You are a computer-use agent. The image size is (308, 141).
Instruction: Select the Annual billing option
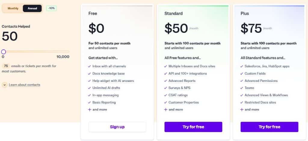[x=32, y=8]
